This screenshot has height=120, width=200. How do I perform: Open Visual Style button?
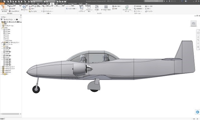pos(24,8)
